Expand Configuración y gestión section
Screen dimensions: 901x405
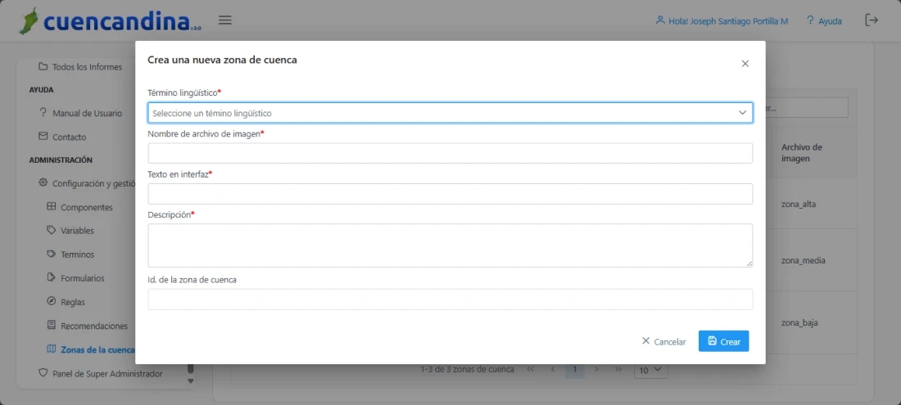click(93, 184)
